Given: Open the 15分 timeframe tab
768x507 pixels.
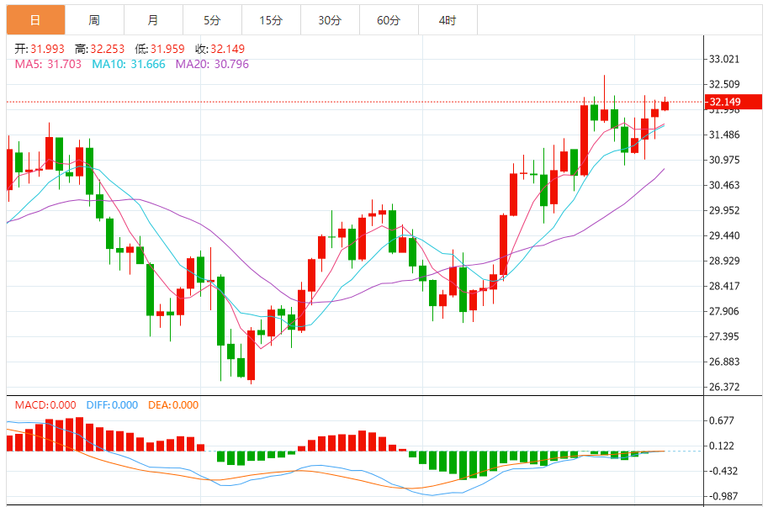Looking at the screenshot, I should point(271,20).
